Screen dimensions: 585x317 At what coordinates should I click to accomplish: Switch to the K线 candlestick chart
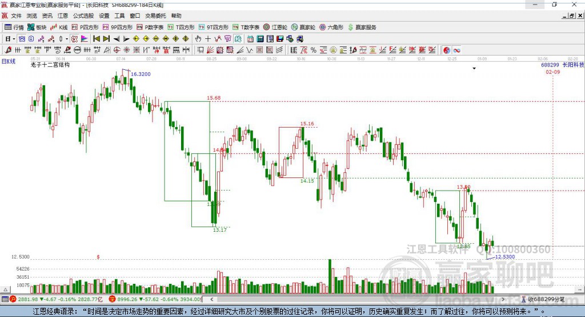pyautogui.click(x=59, y=27)
